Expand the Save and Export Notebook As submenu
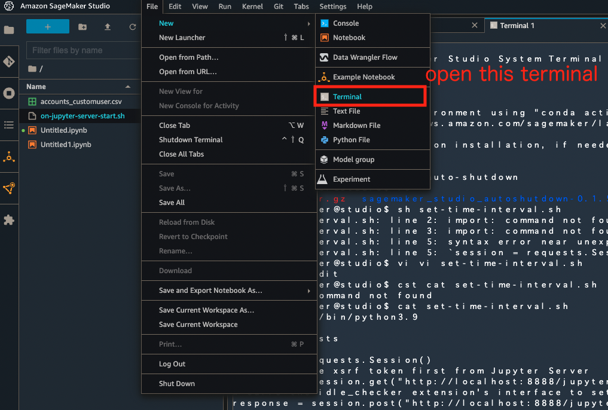 206,290
